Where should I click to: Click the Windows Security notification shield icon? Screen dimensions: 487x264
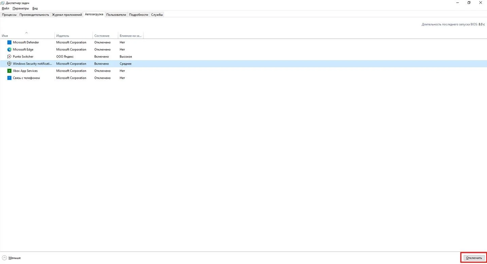(9, 64)
